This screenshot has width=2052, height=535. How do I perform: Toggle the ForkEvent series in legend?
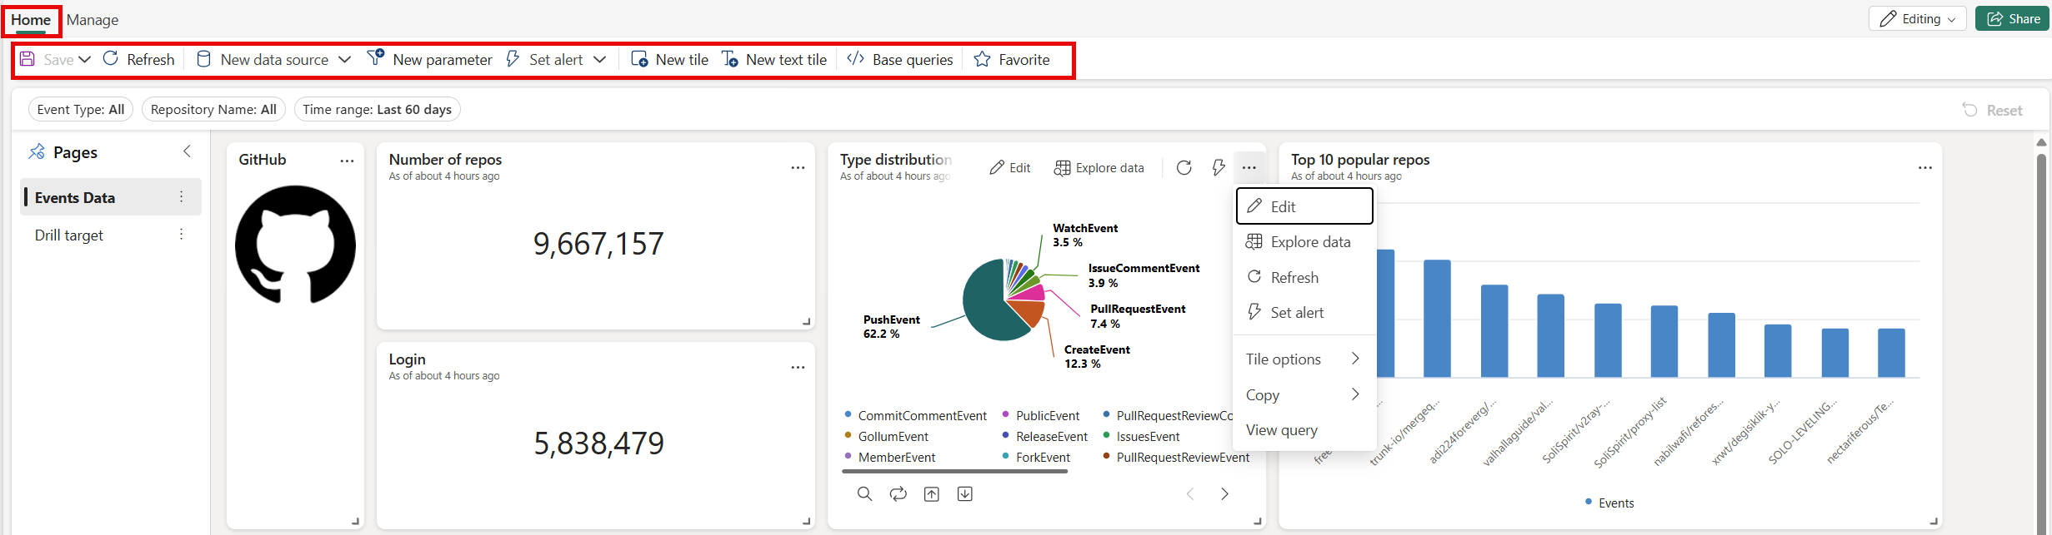coord(1042,458)
